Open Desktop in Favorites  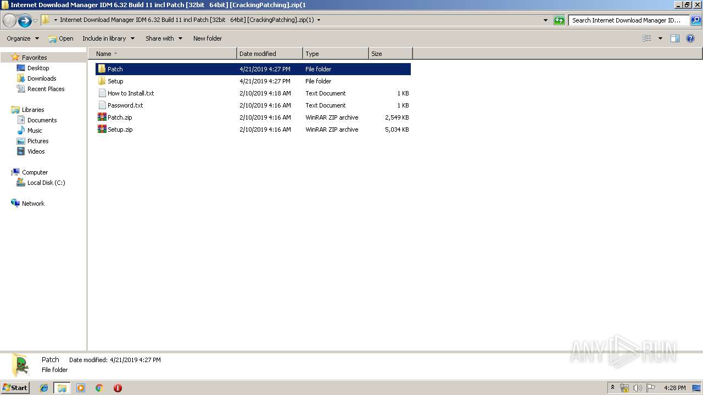(38, 68)
